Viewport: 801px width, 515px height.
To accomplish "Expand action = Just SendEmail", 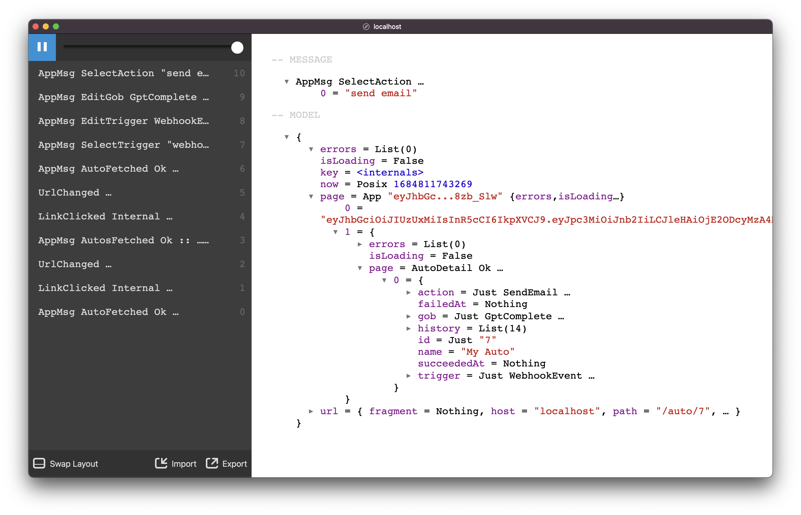I will [409, 292].
